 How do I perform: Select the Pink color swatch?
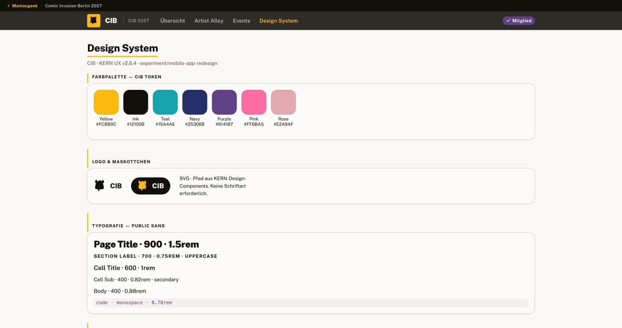[x=254, y=102]
